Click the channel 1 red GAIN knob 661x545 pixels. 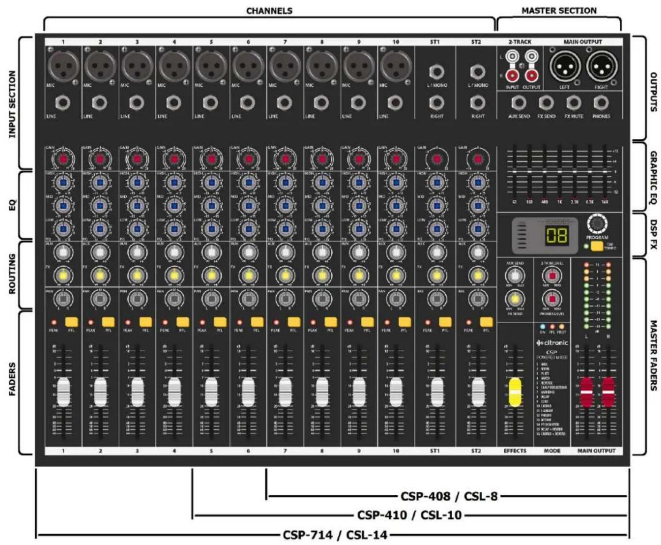(63, 159)
